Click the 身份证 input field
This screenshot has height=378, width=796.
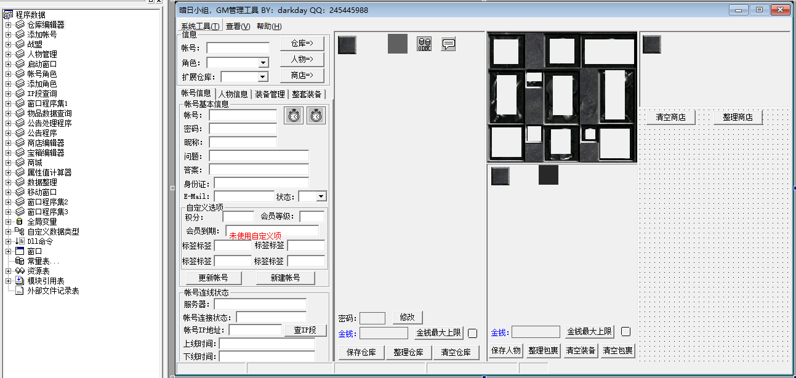click(261, 183)
